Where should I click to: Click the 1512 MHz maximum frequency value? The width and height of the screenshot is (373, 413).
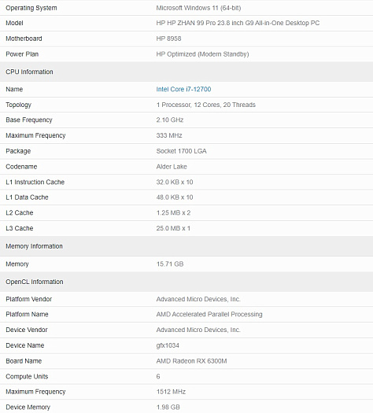click(x=171, y=392)
